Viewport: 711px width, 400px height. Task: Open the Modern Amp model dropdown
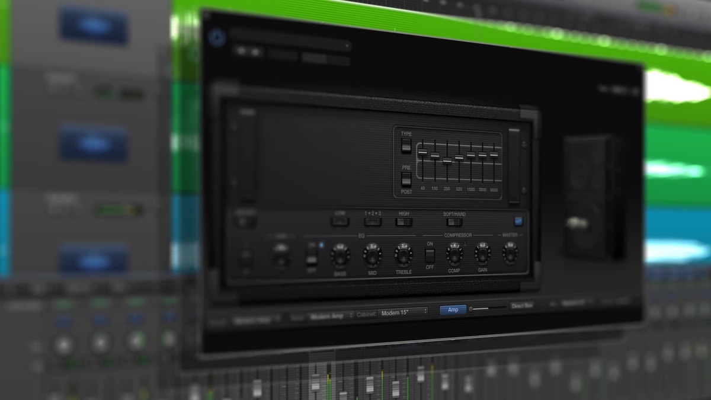(x=331, y=316)
